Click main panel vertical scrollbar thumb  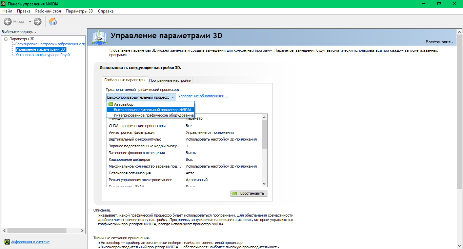(460, 111)
